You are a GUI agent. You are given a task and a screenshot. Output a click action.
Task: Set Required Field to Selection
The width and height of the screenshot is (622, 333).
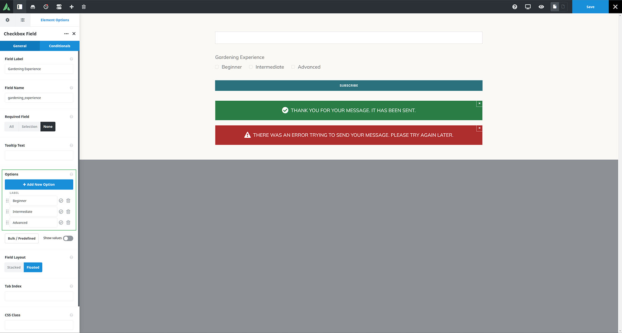(30, 127)
